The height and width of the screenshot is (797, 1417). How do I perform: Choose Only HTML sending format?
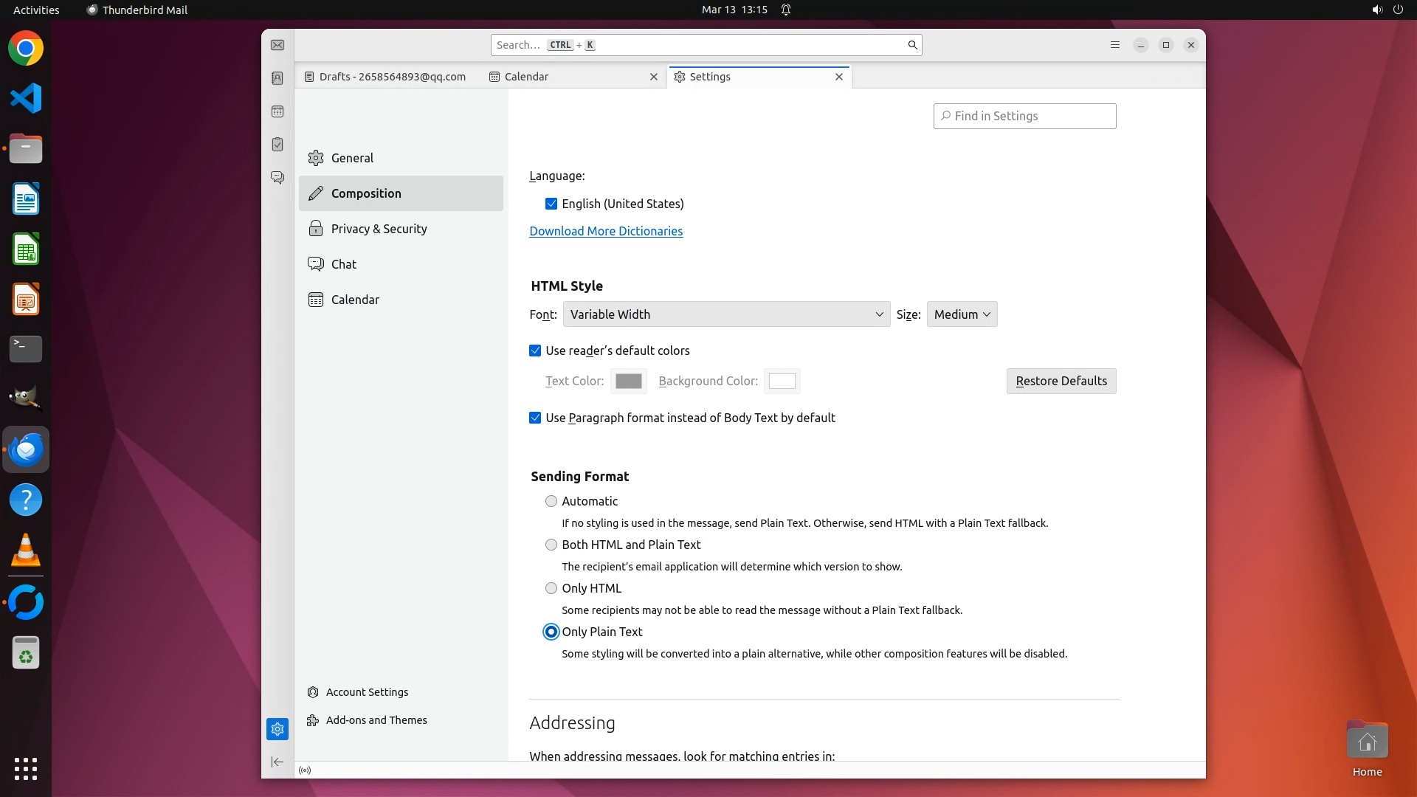tap(551, 588)
